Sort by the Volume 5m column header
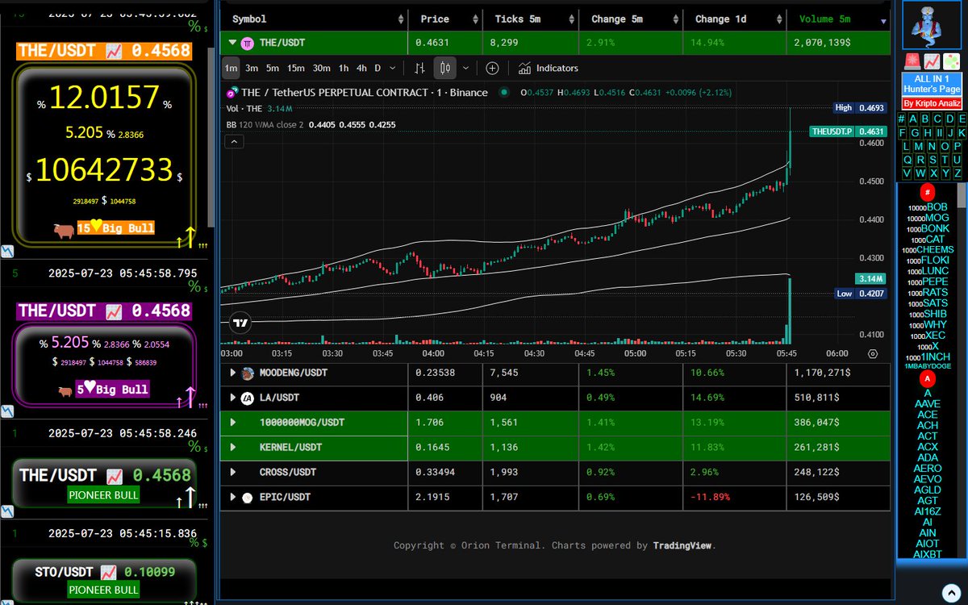The image size is (968, 605). (x=839, y=19)
